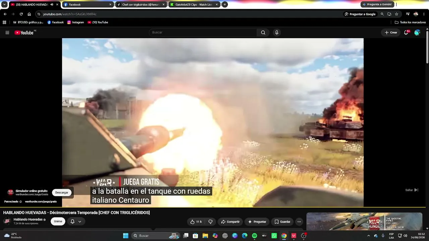Switch to the Chef con triglicéridos tab
This screenshot has height=241, width=429.
141,5
